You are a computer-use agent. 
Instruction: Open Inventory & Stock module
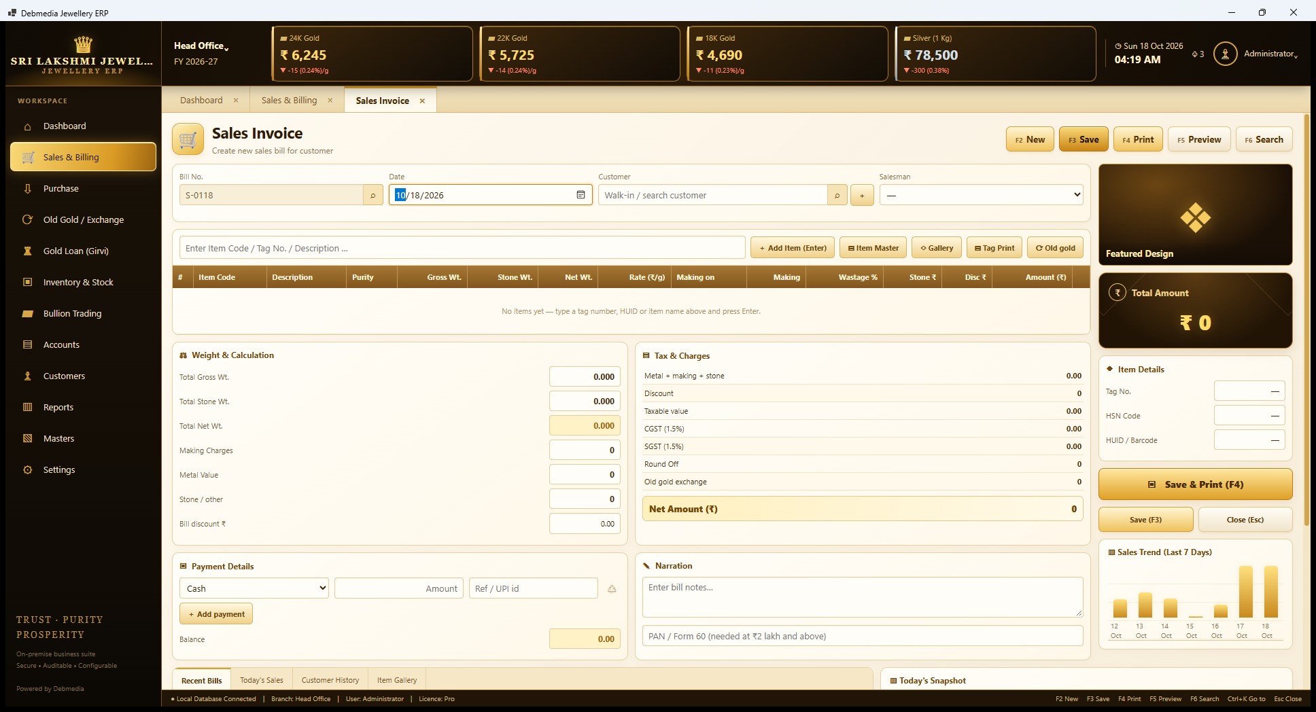83,283
